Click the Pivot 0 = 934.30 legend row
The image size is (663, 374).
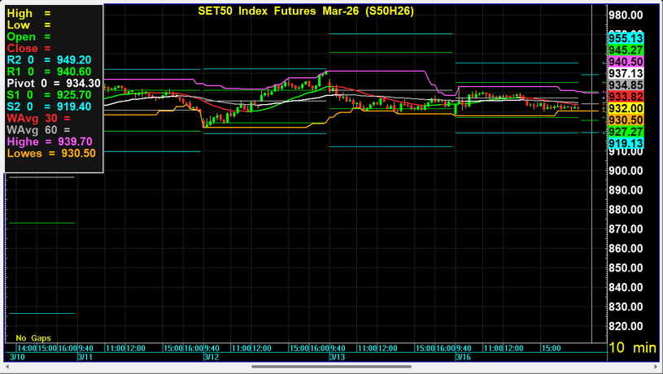click(x=54, y=83)
